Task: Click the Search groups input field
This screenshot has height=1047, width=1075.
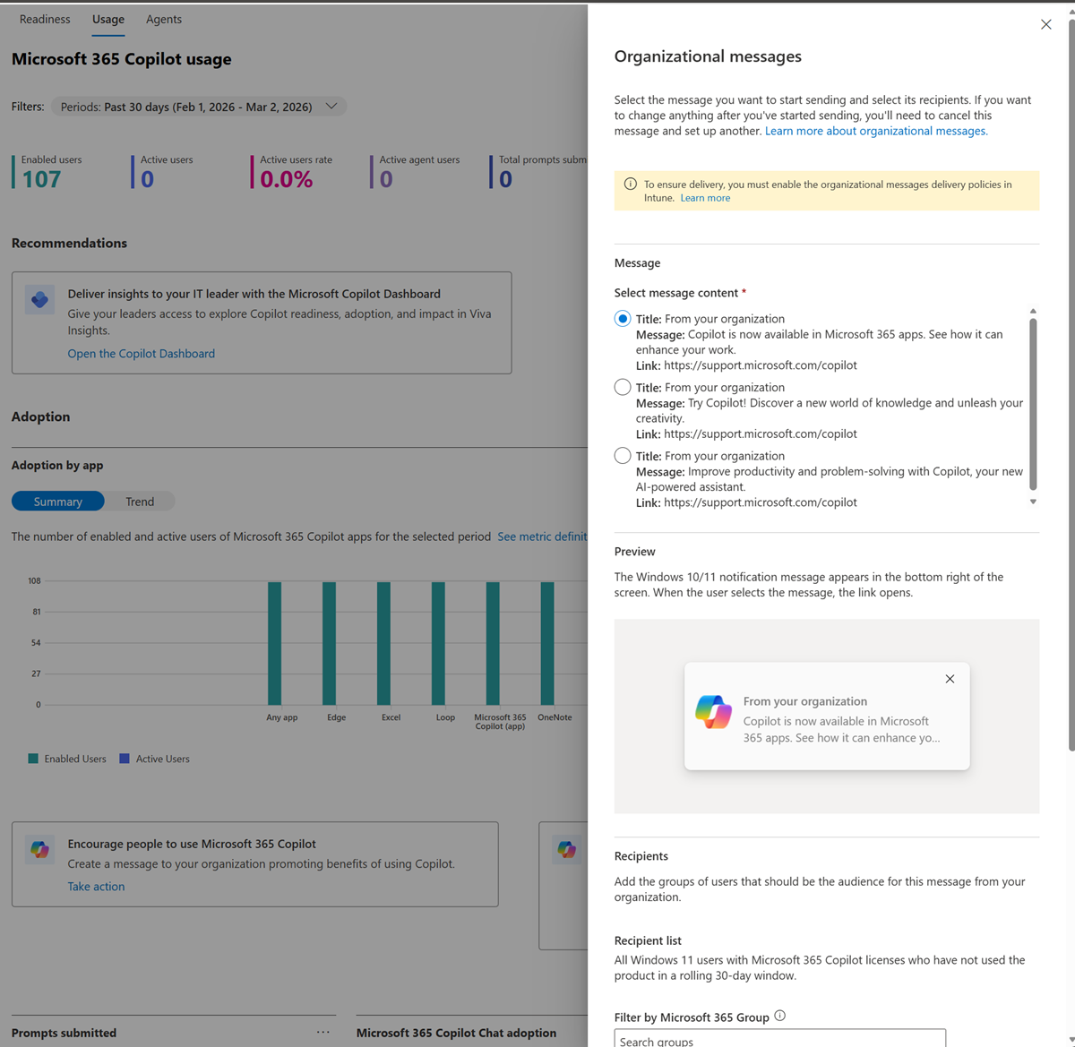Action: pyautogui.click(x=779, y=1039)
